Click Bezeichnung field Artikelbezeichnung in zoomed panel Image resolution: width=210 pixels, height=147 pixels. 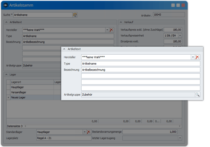(x=141, y=70)
